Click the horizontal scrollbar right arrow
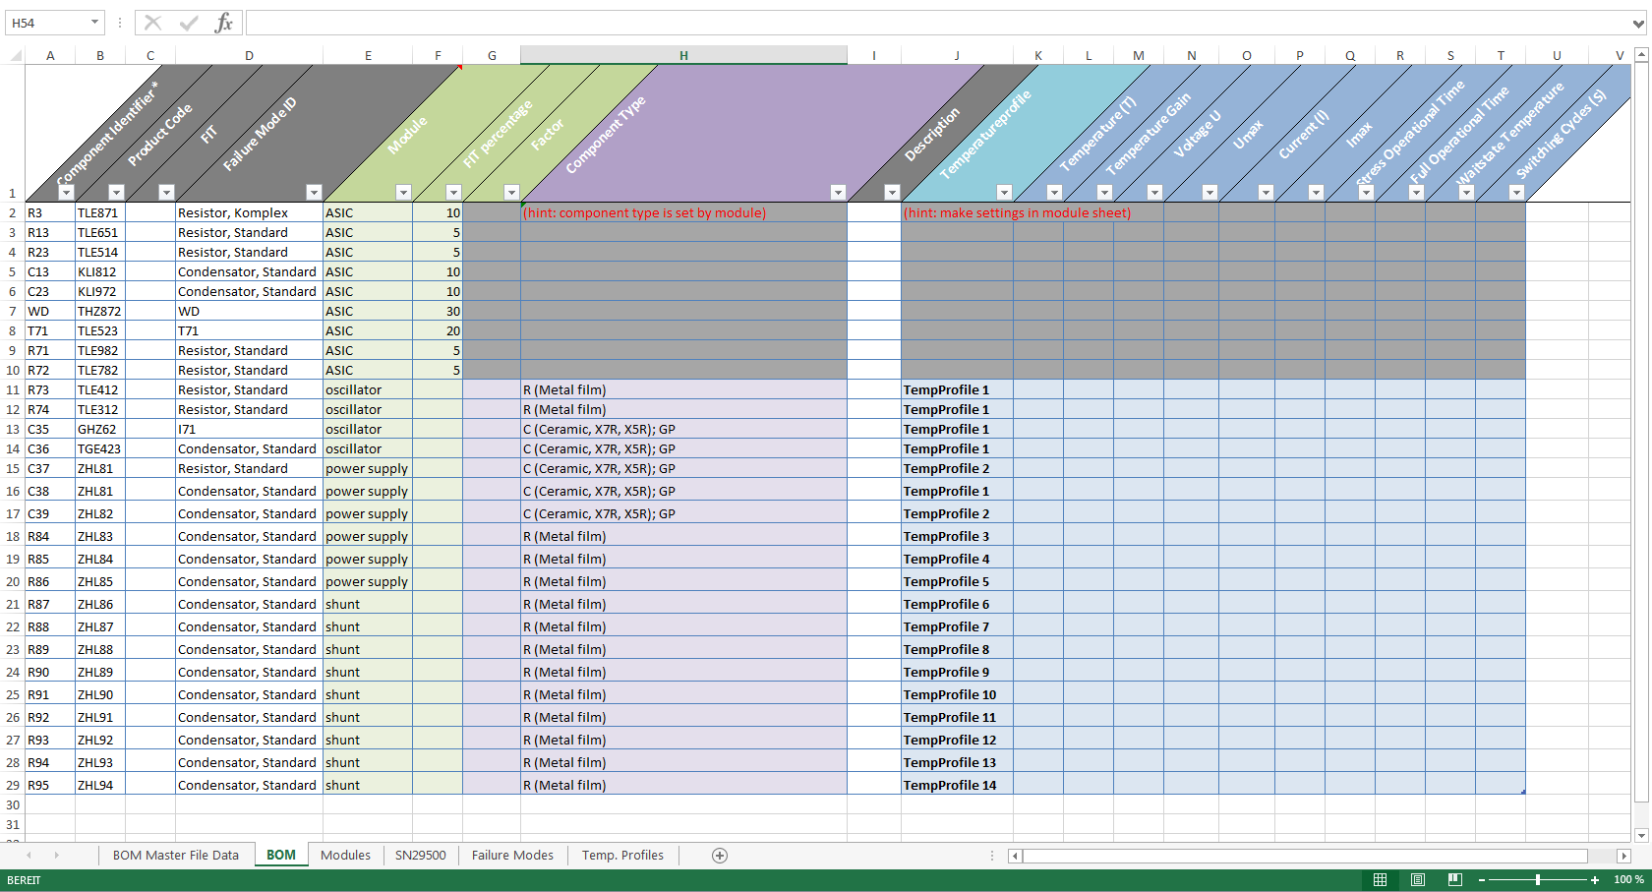Screen dimensions: 1652x892 1623,856
